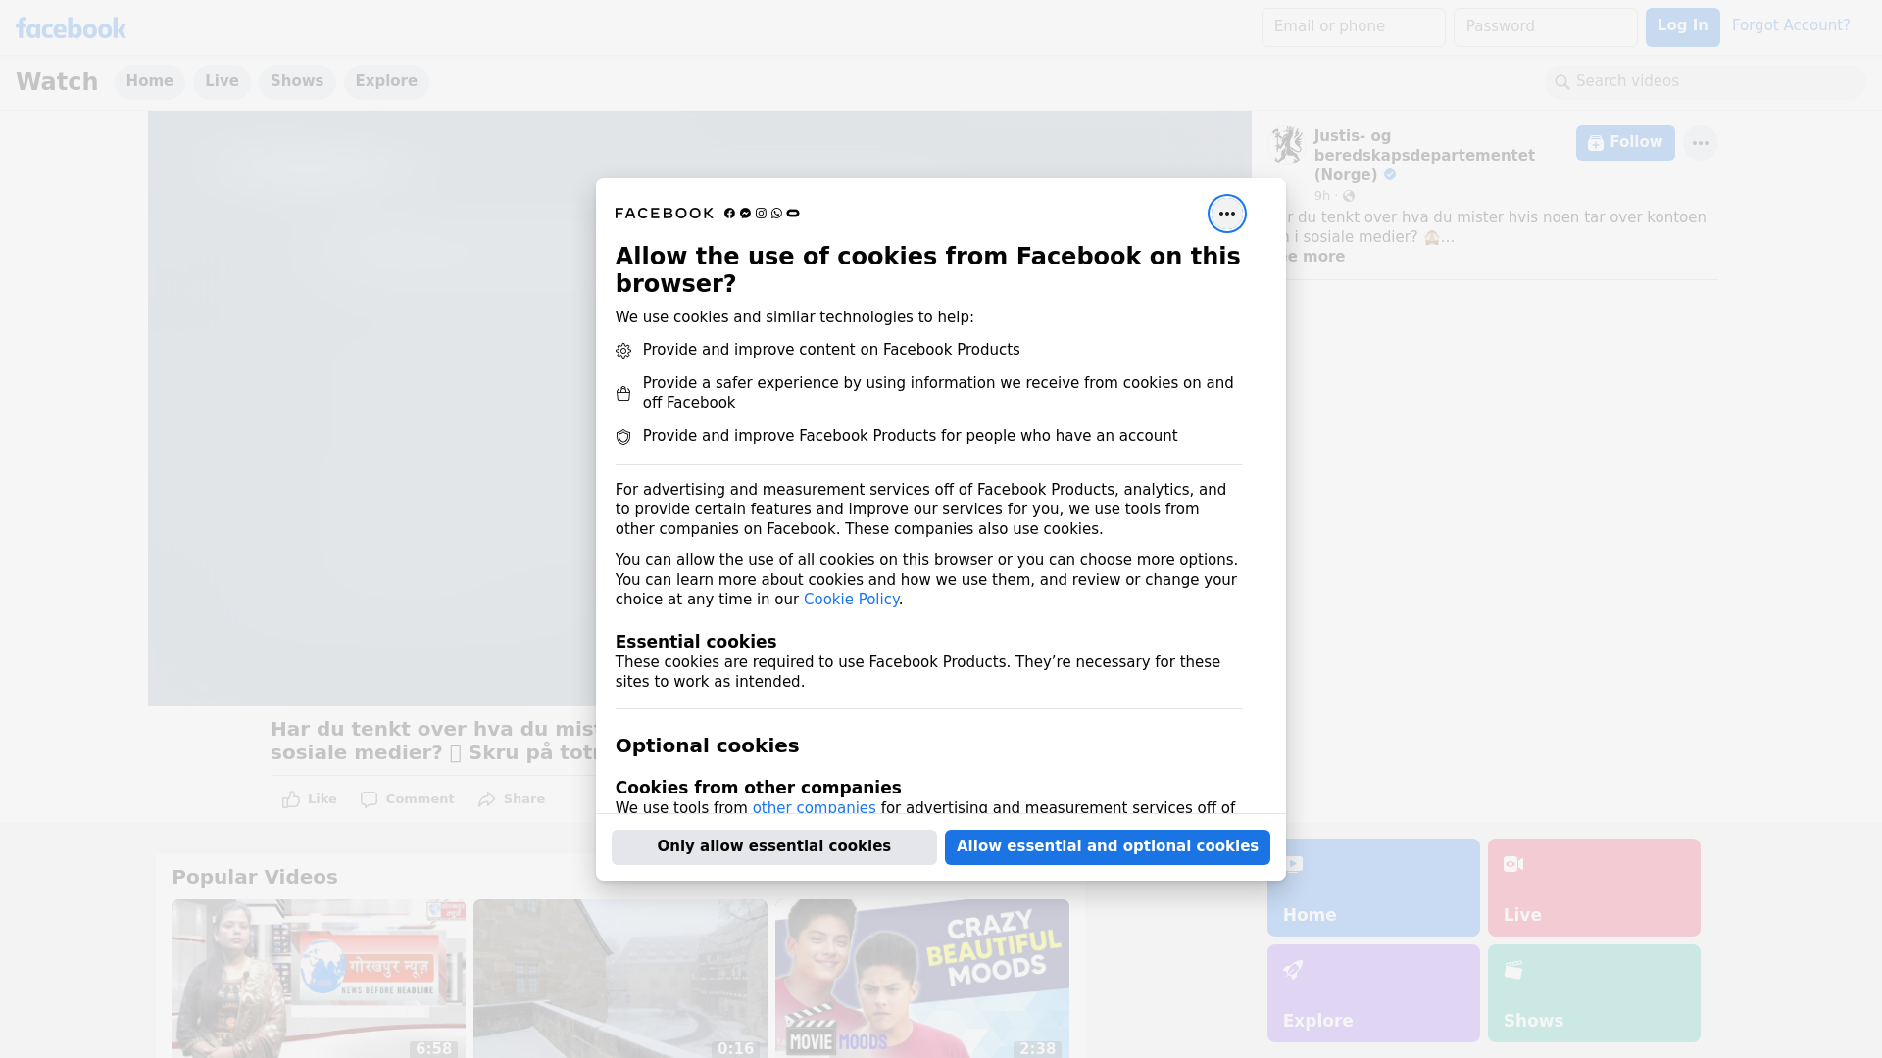Switch to the Shows tab
Image resolution: width=1882 pixels, height=1058 pixels.
point(297,81)
